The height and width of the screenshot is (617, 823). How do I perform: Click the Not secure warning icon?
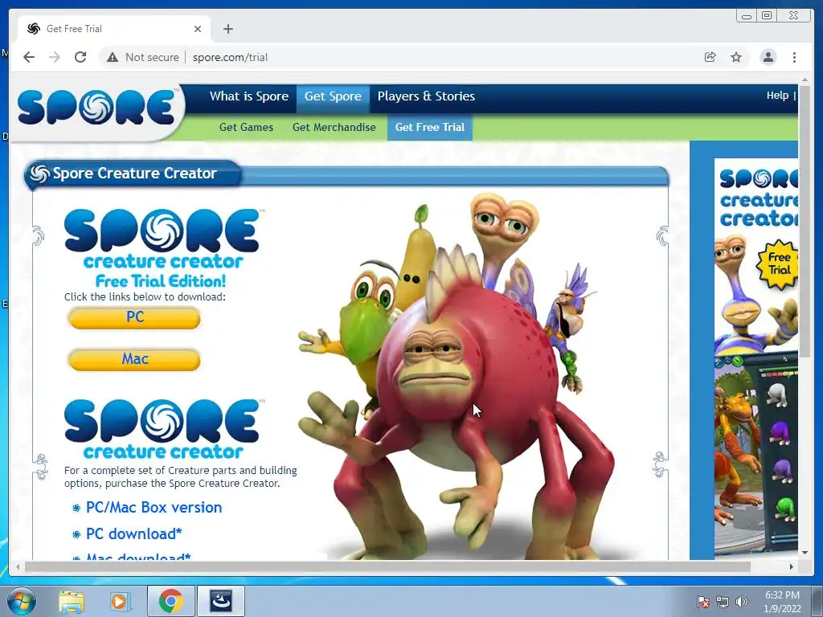[113, 57]
